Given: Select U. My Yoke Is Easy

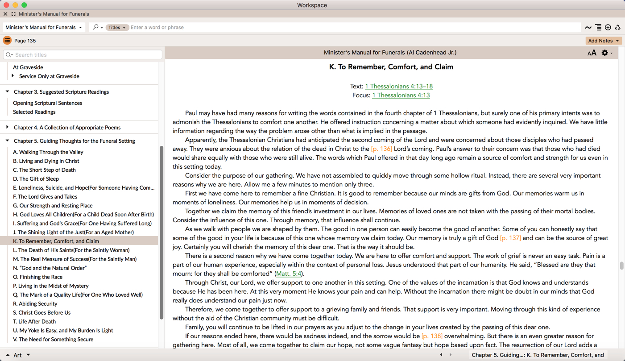Looking at the screenshot, I should tap(63, 331).
